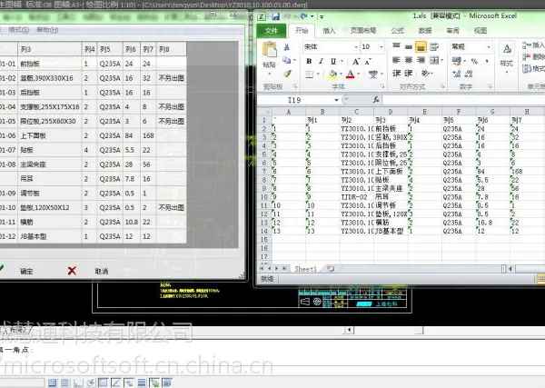Click the Paste icon in Excel ribbon
Image resolution: width=545 pixels, height=388 pixels.
pyautogui.click(x=270, y=49)
